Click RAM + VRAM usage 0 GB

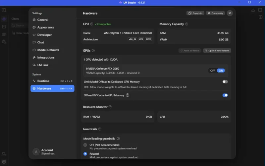point(149,117)
